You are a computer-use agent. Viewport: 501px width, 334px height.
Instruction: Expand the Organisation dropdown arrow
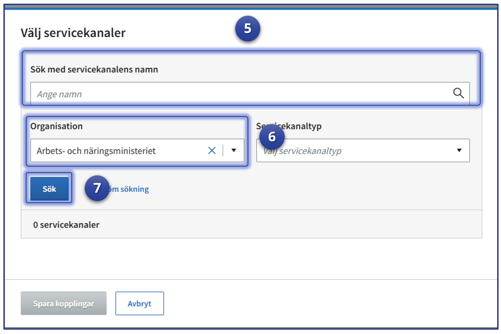[x=234, y=150]
